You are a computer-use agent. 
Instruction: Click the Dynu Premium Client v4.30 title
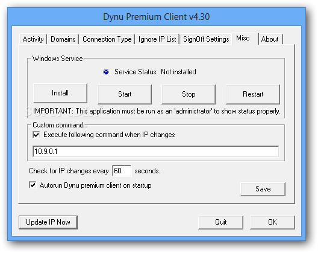click(157, 17)
